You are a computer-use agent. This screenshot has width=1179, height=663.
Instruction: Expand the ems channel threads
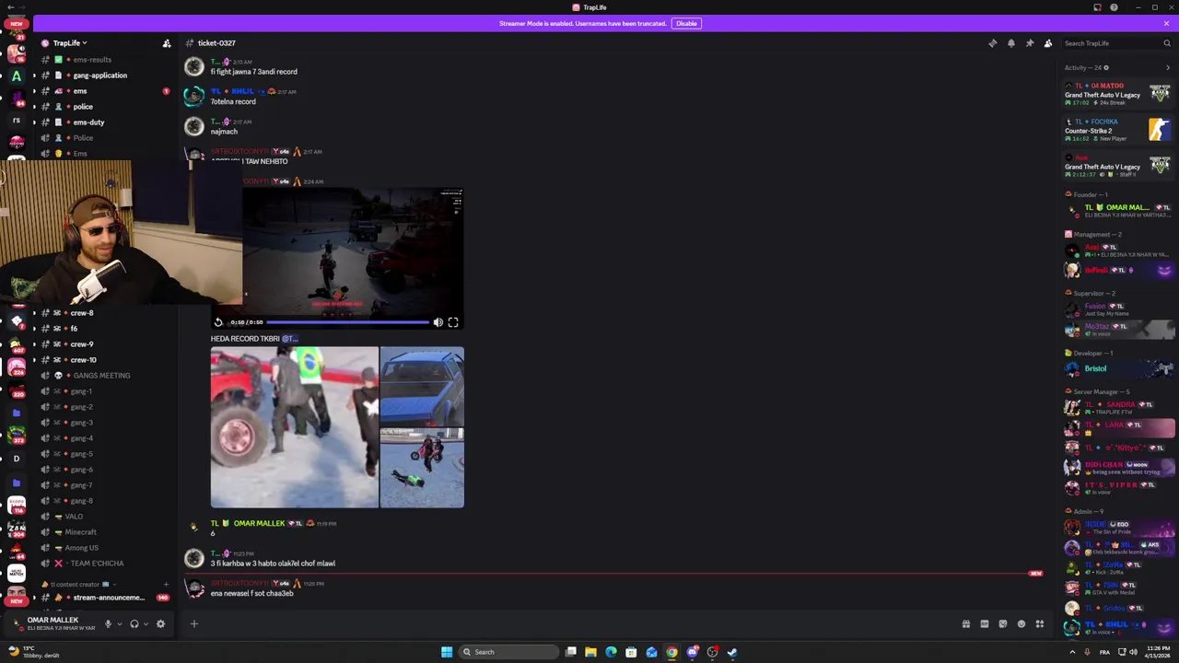pos(34,91)
